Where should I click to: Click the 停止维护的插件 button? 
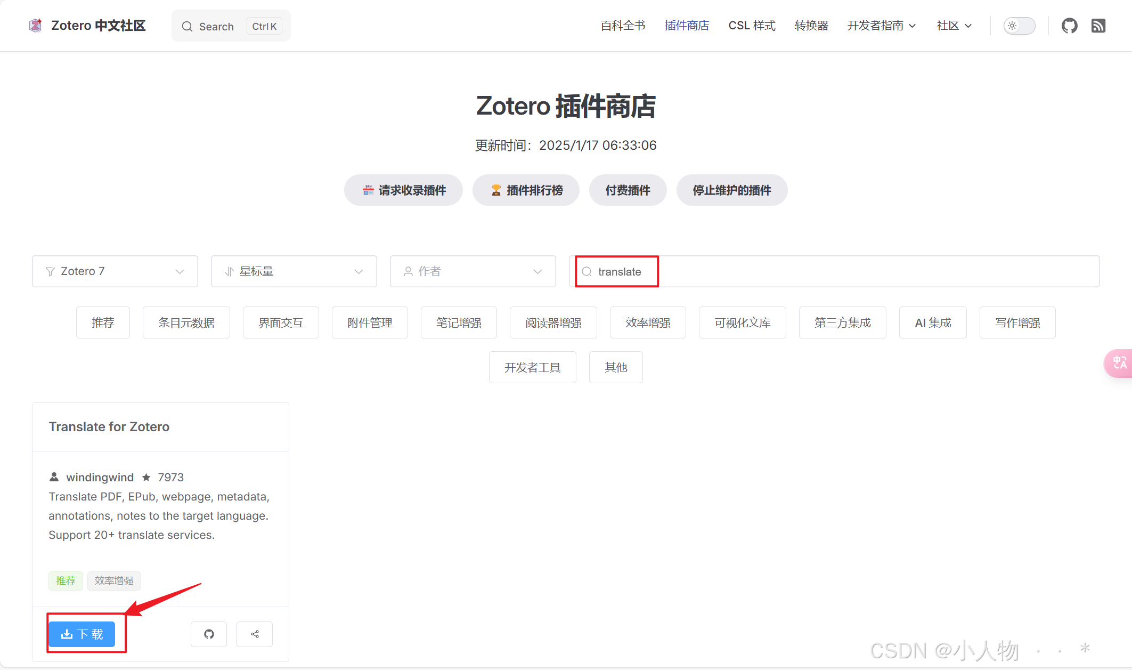click(x=732, y=190)
